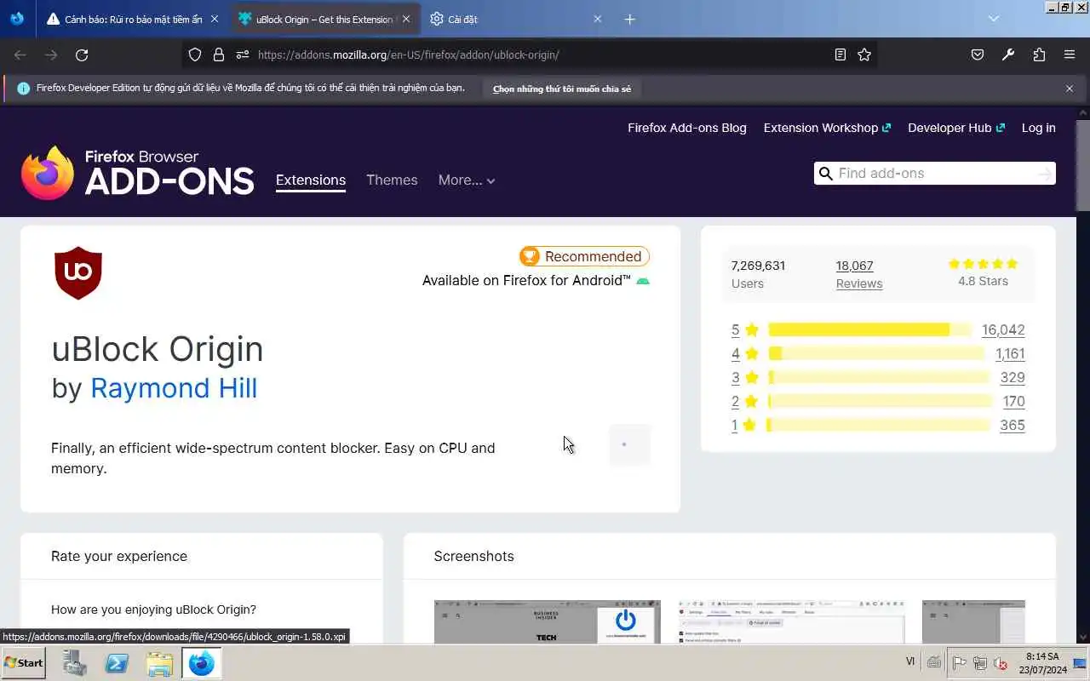Open Firefox Add-ons Blog link

click(686, 128)
